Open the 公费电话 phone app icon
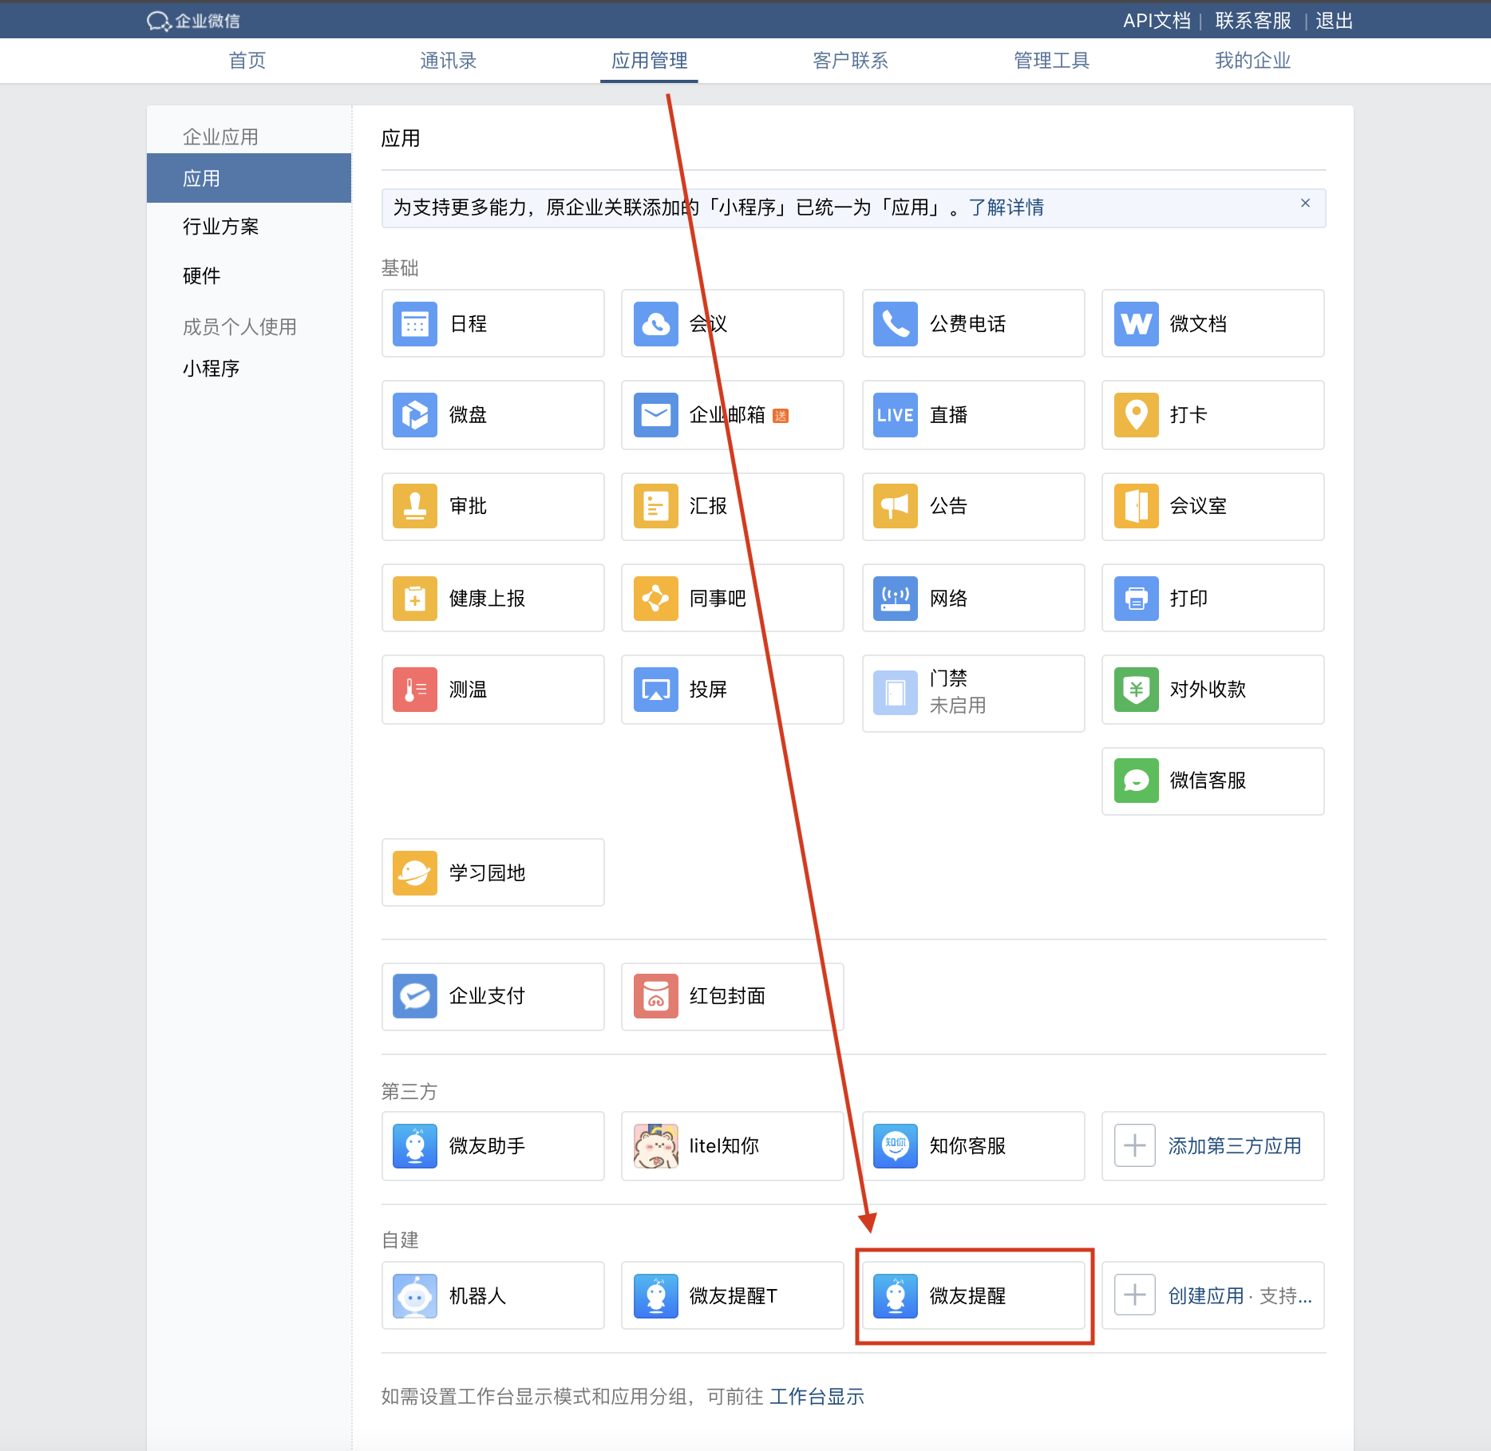 tap(896, 324)
